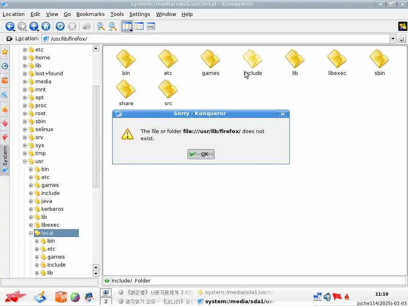Expand the kerberos tree node

[x=31, y=209]
